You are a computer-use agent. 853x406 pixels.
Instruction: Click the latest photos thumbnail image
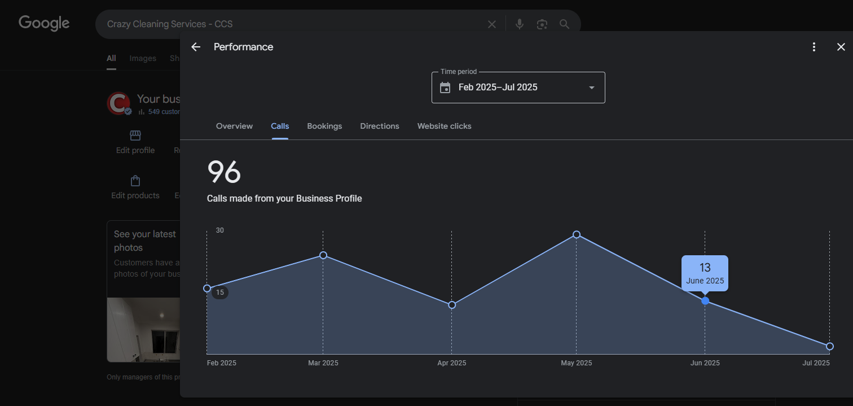(144, 330)
